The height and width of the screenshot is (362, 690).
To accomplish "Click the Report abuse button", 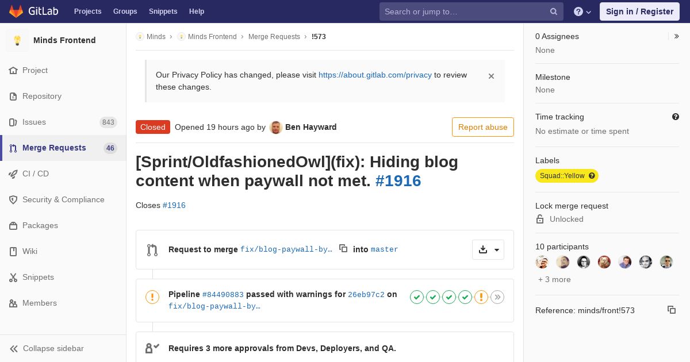I will click(x=482, y=127).
